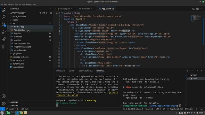
Task: Open the View menu
Action: pos(16,5)
